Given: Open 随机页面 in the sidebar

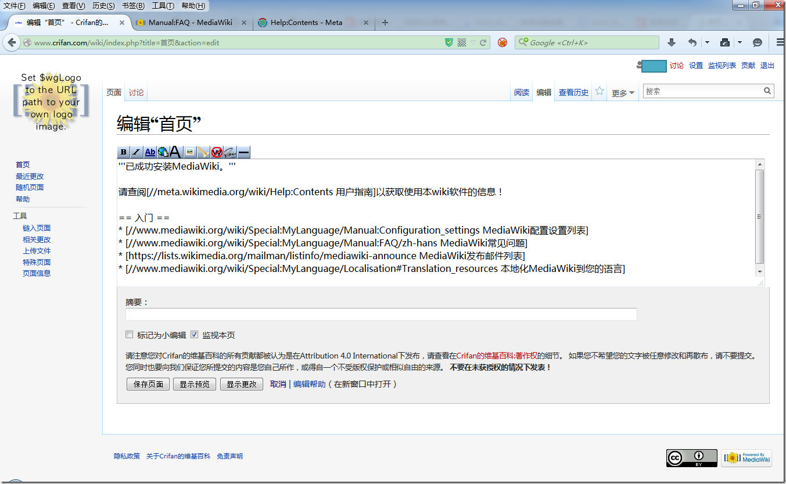Looking at the screenshot, I should (x=30, y=187).
